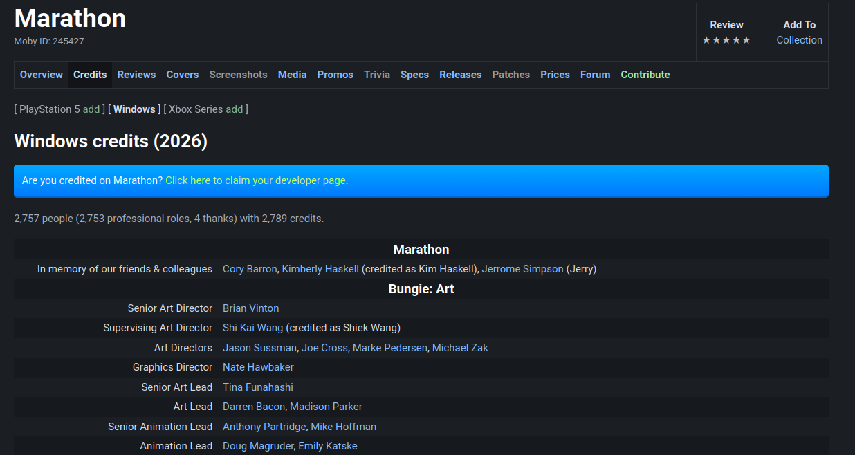Open Michael Zak's profile
The height and width of the screenshot is (455, 855).
(460, 348)
